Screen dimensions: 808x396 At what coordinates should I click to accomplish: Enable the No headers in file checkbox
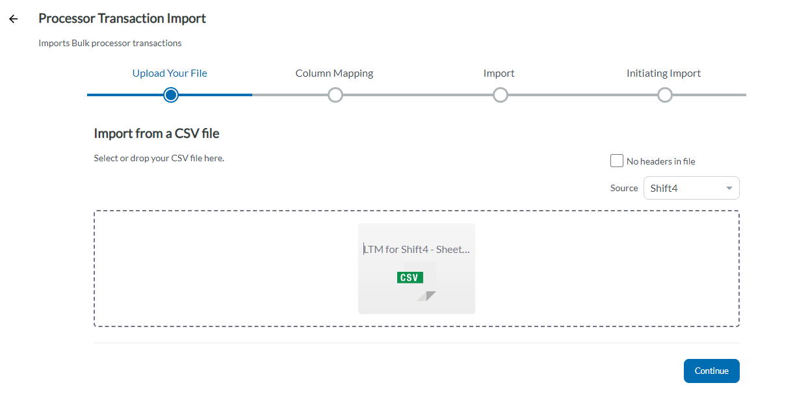tap(617, 161)
